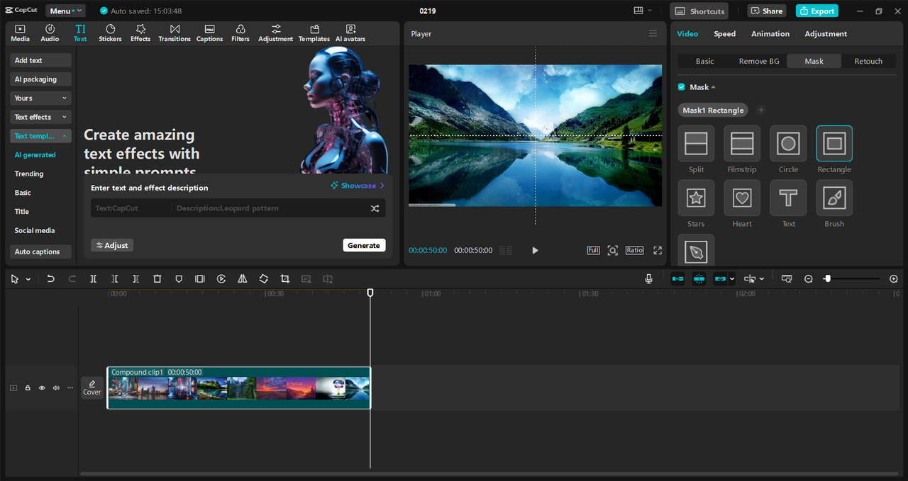
Task: Hide the track with eye icon
Action: pos(42,388)
